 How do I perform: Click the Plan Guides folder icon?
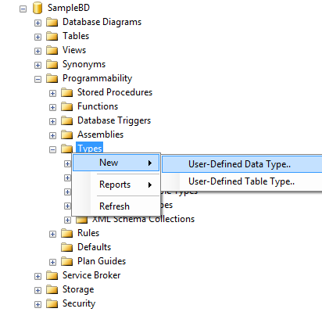tap(66, 261)
